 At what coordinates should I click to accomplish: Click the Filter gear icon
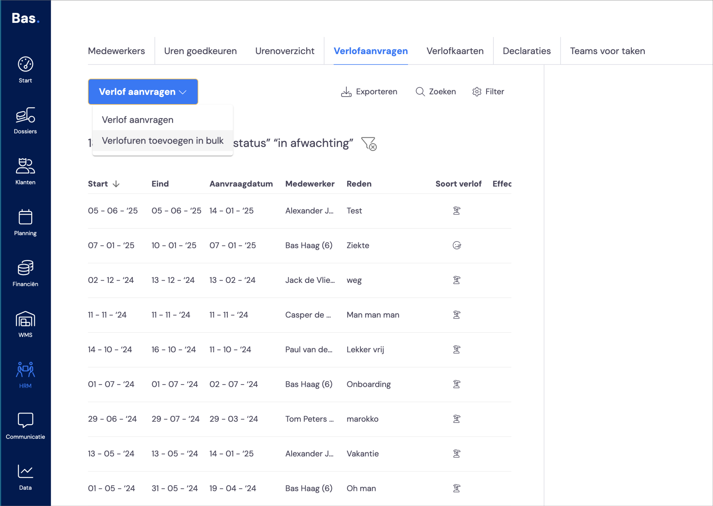tap(477, 92)
